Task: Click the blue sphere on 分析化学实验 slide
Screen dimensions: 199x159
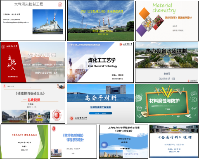Action: click(x=104, y=145)
